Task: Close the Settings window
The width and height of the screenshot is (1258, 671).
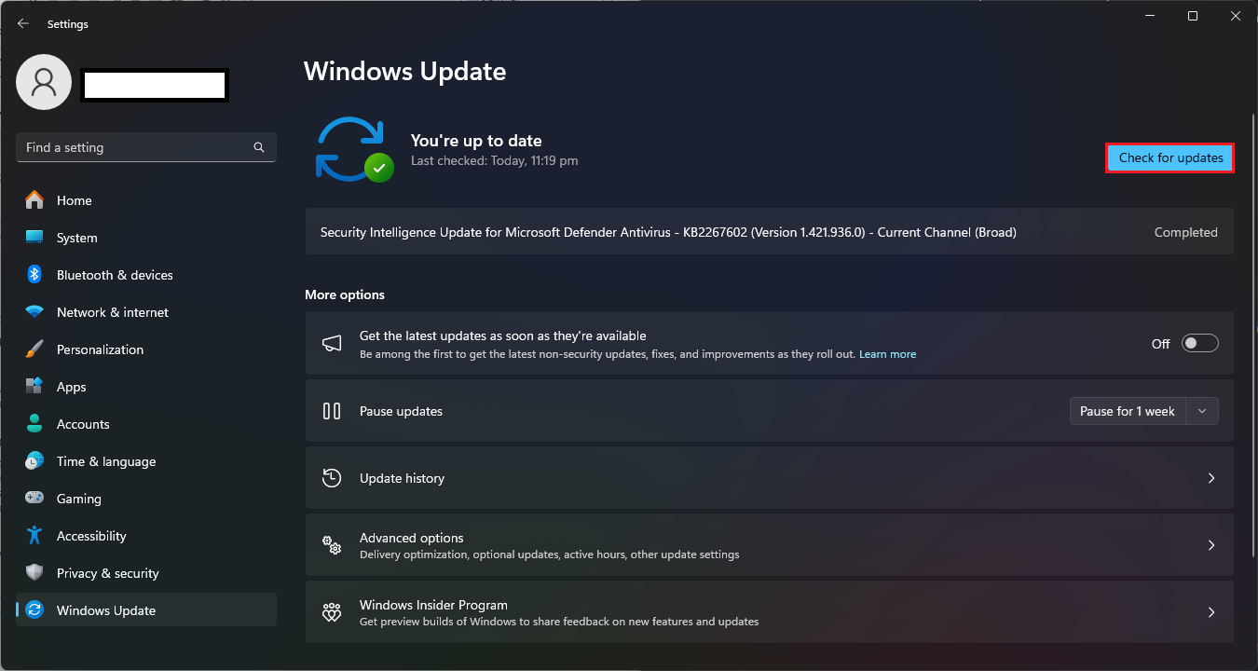Action: (1236, 16)
